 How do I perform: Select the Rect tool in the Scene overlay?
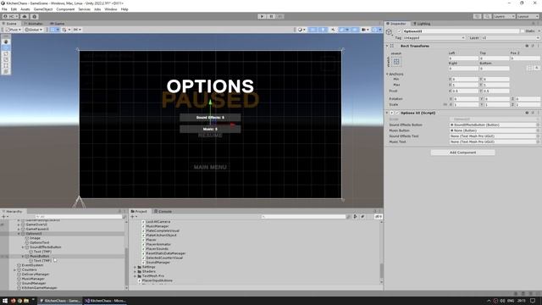[6, 65]
